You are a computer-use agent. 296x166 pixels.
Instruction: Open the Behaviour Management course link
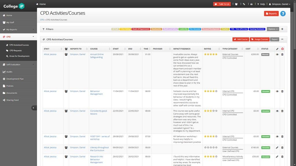(x=96, y=93)
